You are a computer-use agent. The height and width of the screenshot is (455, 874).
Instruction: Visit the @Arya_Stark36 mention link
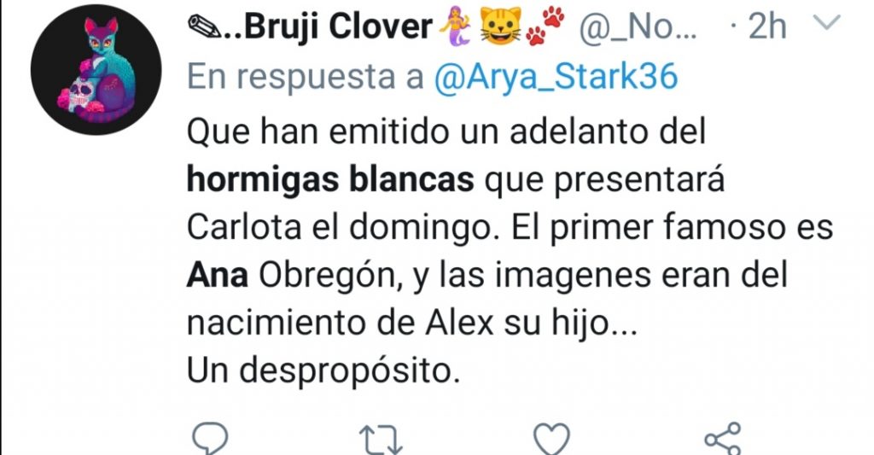click(556, 76)
